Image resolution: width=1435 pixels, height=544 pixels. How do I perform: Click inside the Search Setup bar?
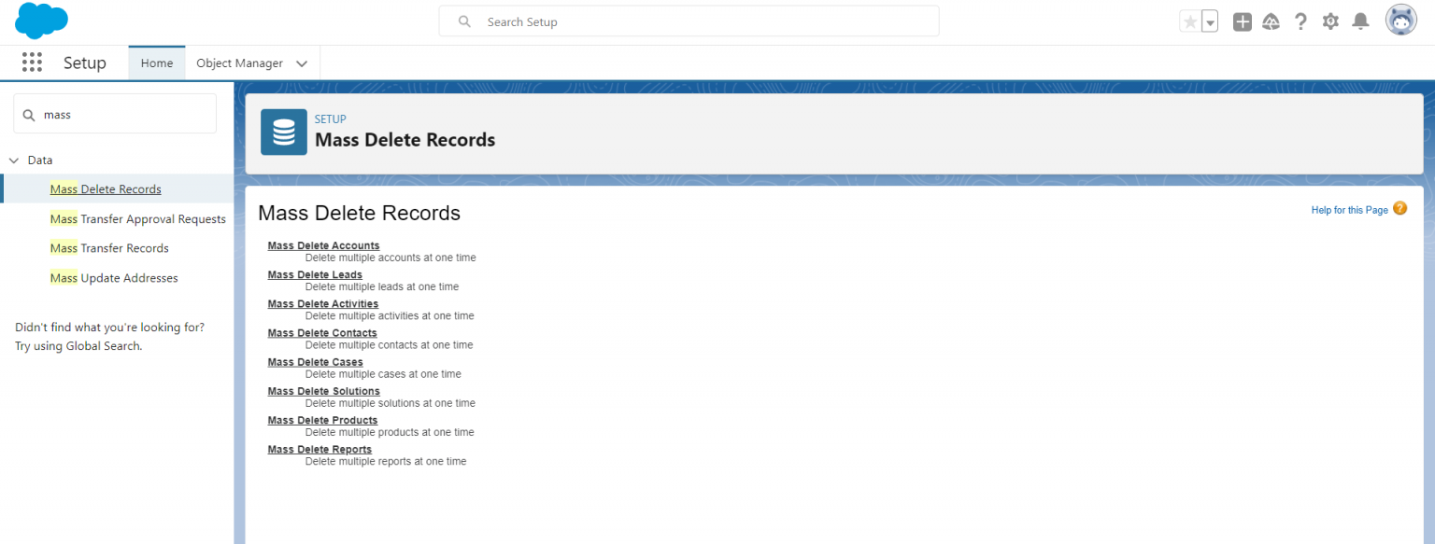(689, 21)
